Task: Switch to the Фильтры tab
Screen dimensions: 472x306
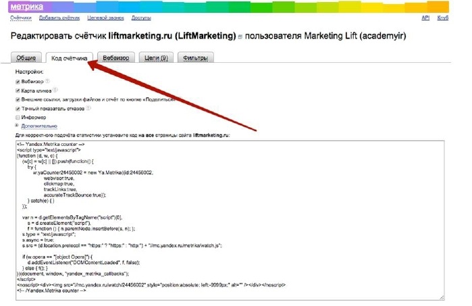Action: 196,58
